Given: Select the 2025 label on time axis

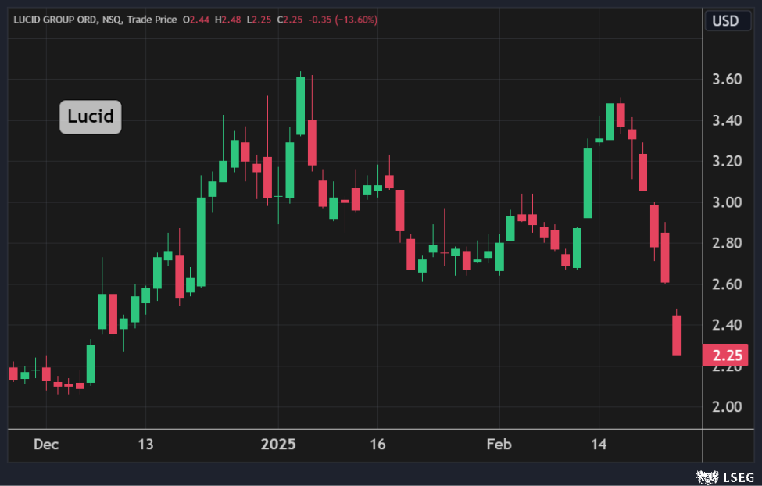Looking at the screenshot, I should click(x=278, y=445).
